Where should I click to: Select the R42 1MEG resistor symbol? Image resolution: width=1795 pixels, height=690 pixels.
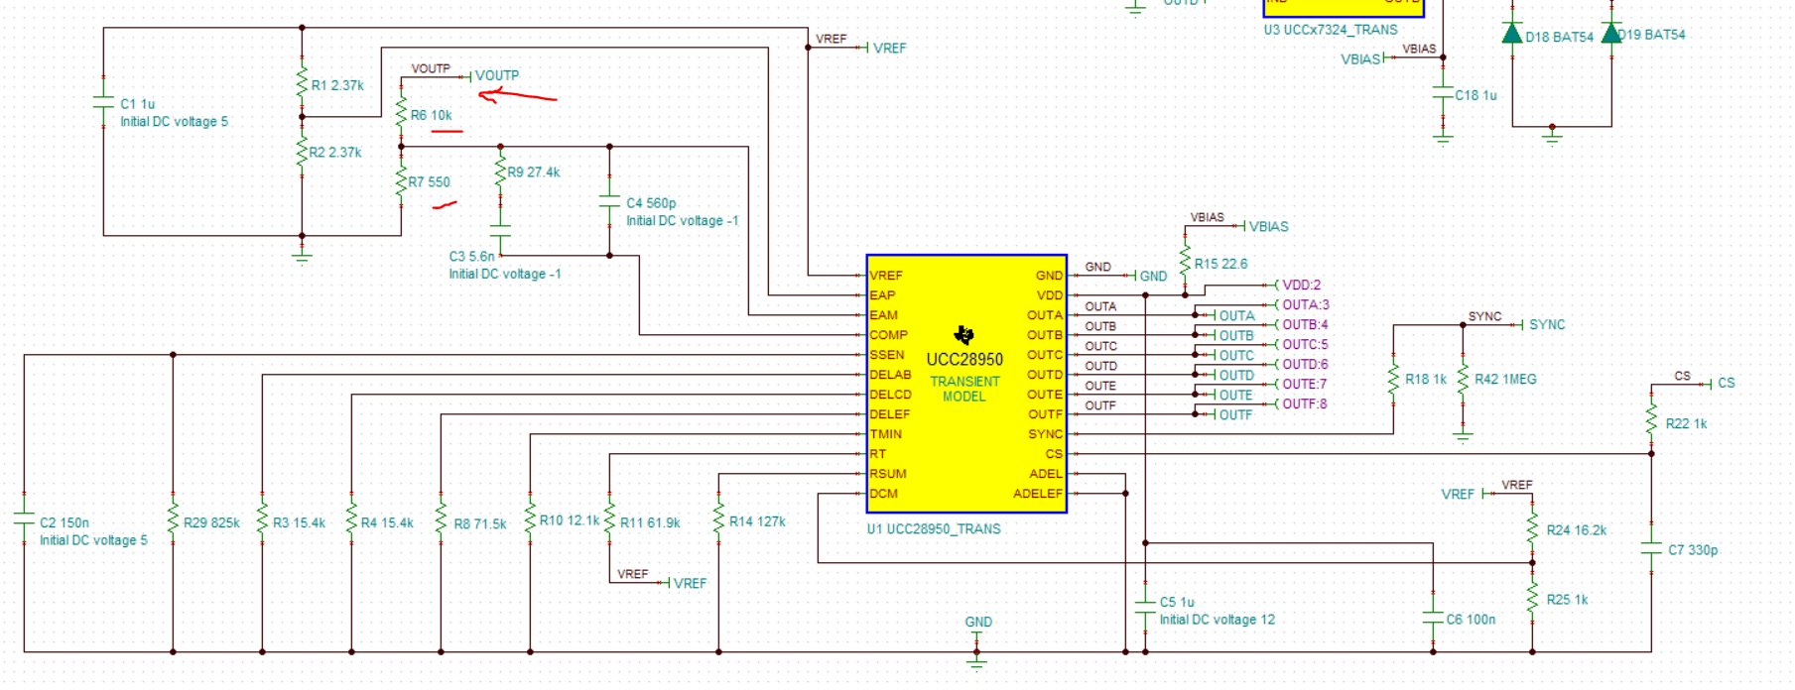[x=1463, y=380]
